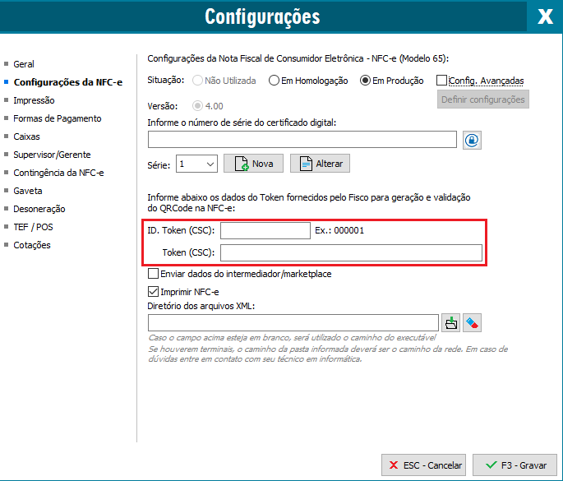The height and width of the screenshot is (481, 563).
Task: Uncheck Imprimir NFC-e checkbox
Action: 153,291
